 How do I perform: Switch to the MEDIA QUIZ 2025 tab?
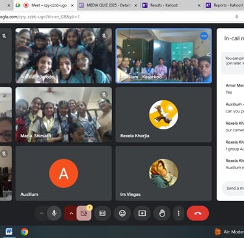(x=108, y=5)
